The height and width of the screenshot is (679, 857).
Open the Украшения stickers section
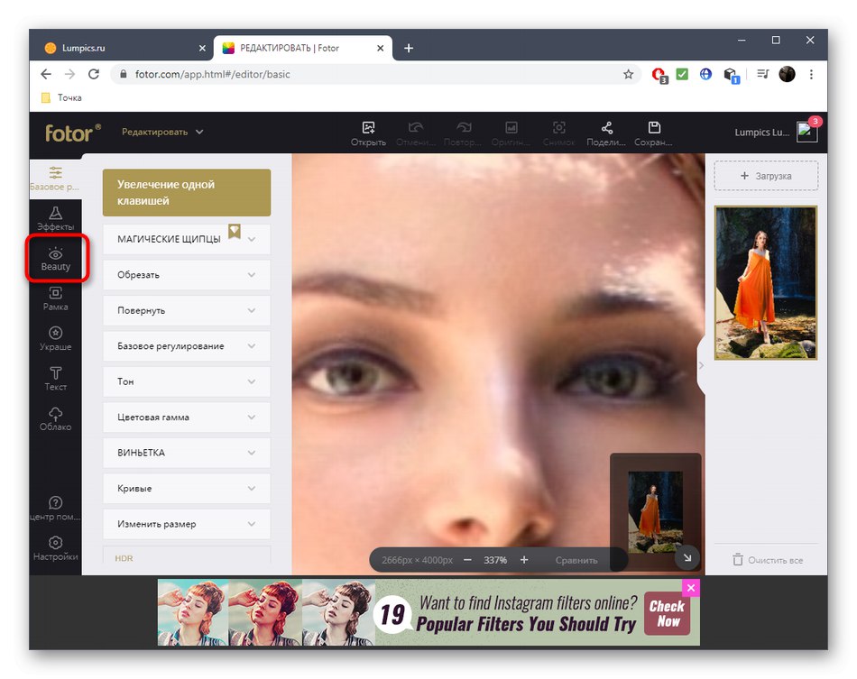pos(55,338)
